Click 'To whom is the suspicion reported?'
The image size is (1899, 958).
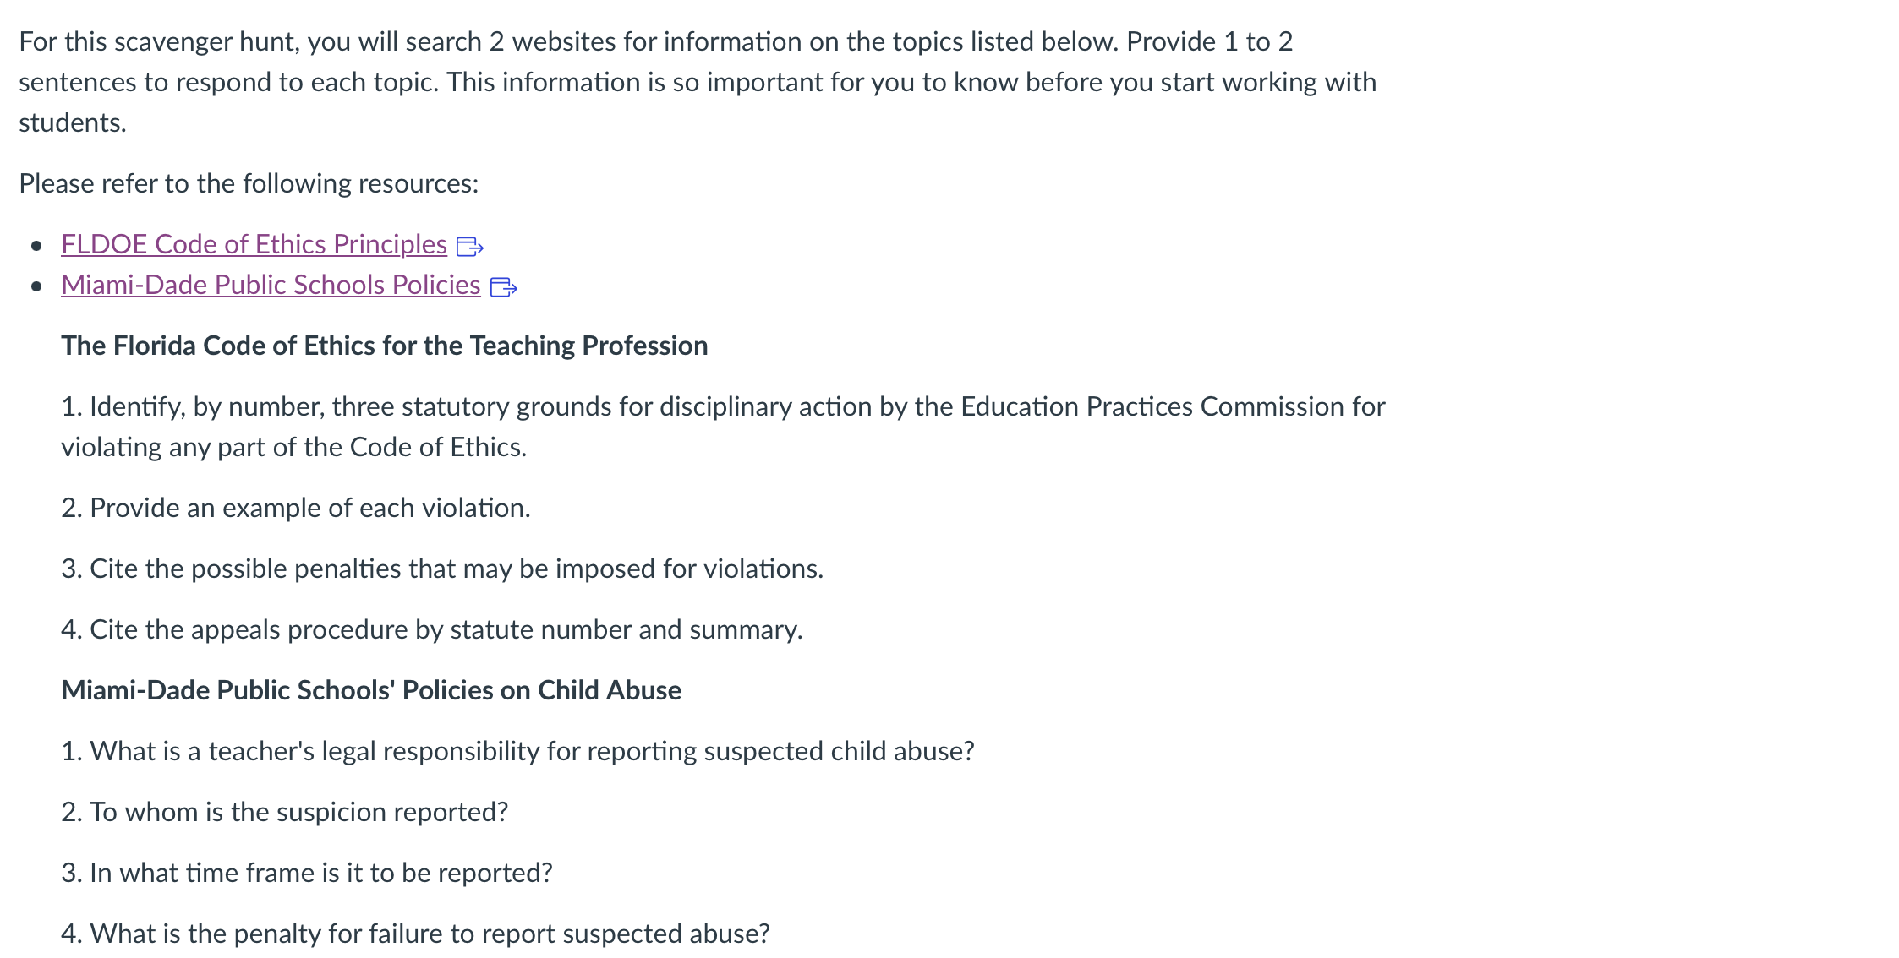click(285, 812)
